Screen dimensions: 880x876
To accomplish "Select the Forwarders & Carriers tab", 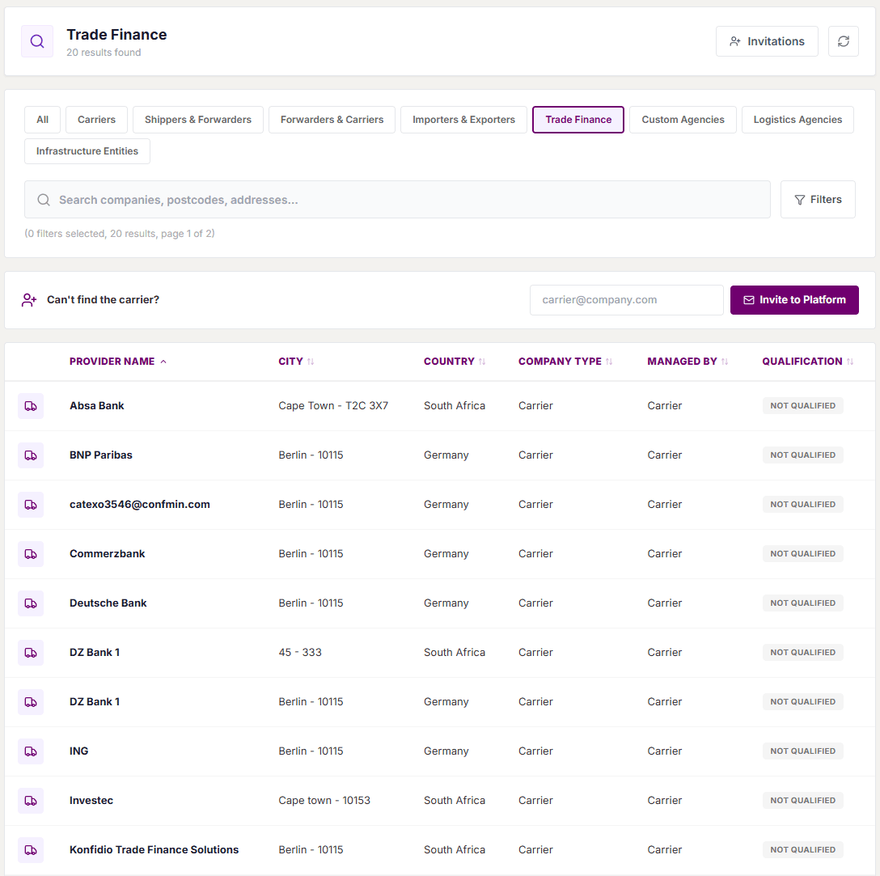I will click(332, 120).
